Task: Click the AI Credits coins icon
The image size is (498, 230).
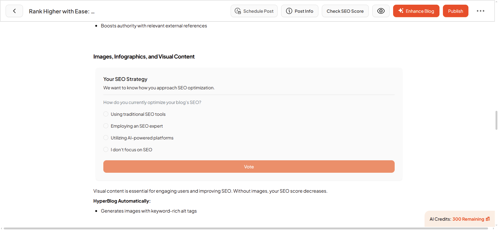Action: click(x=488, y=219)
